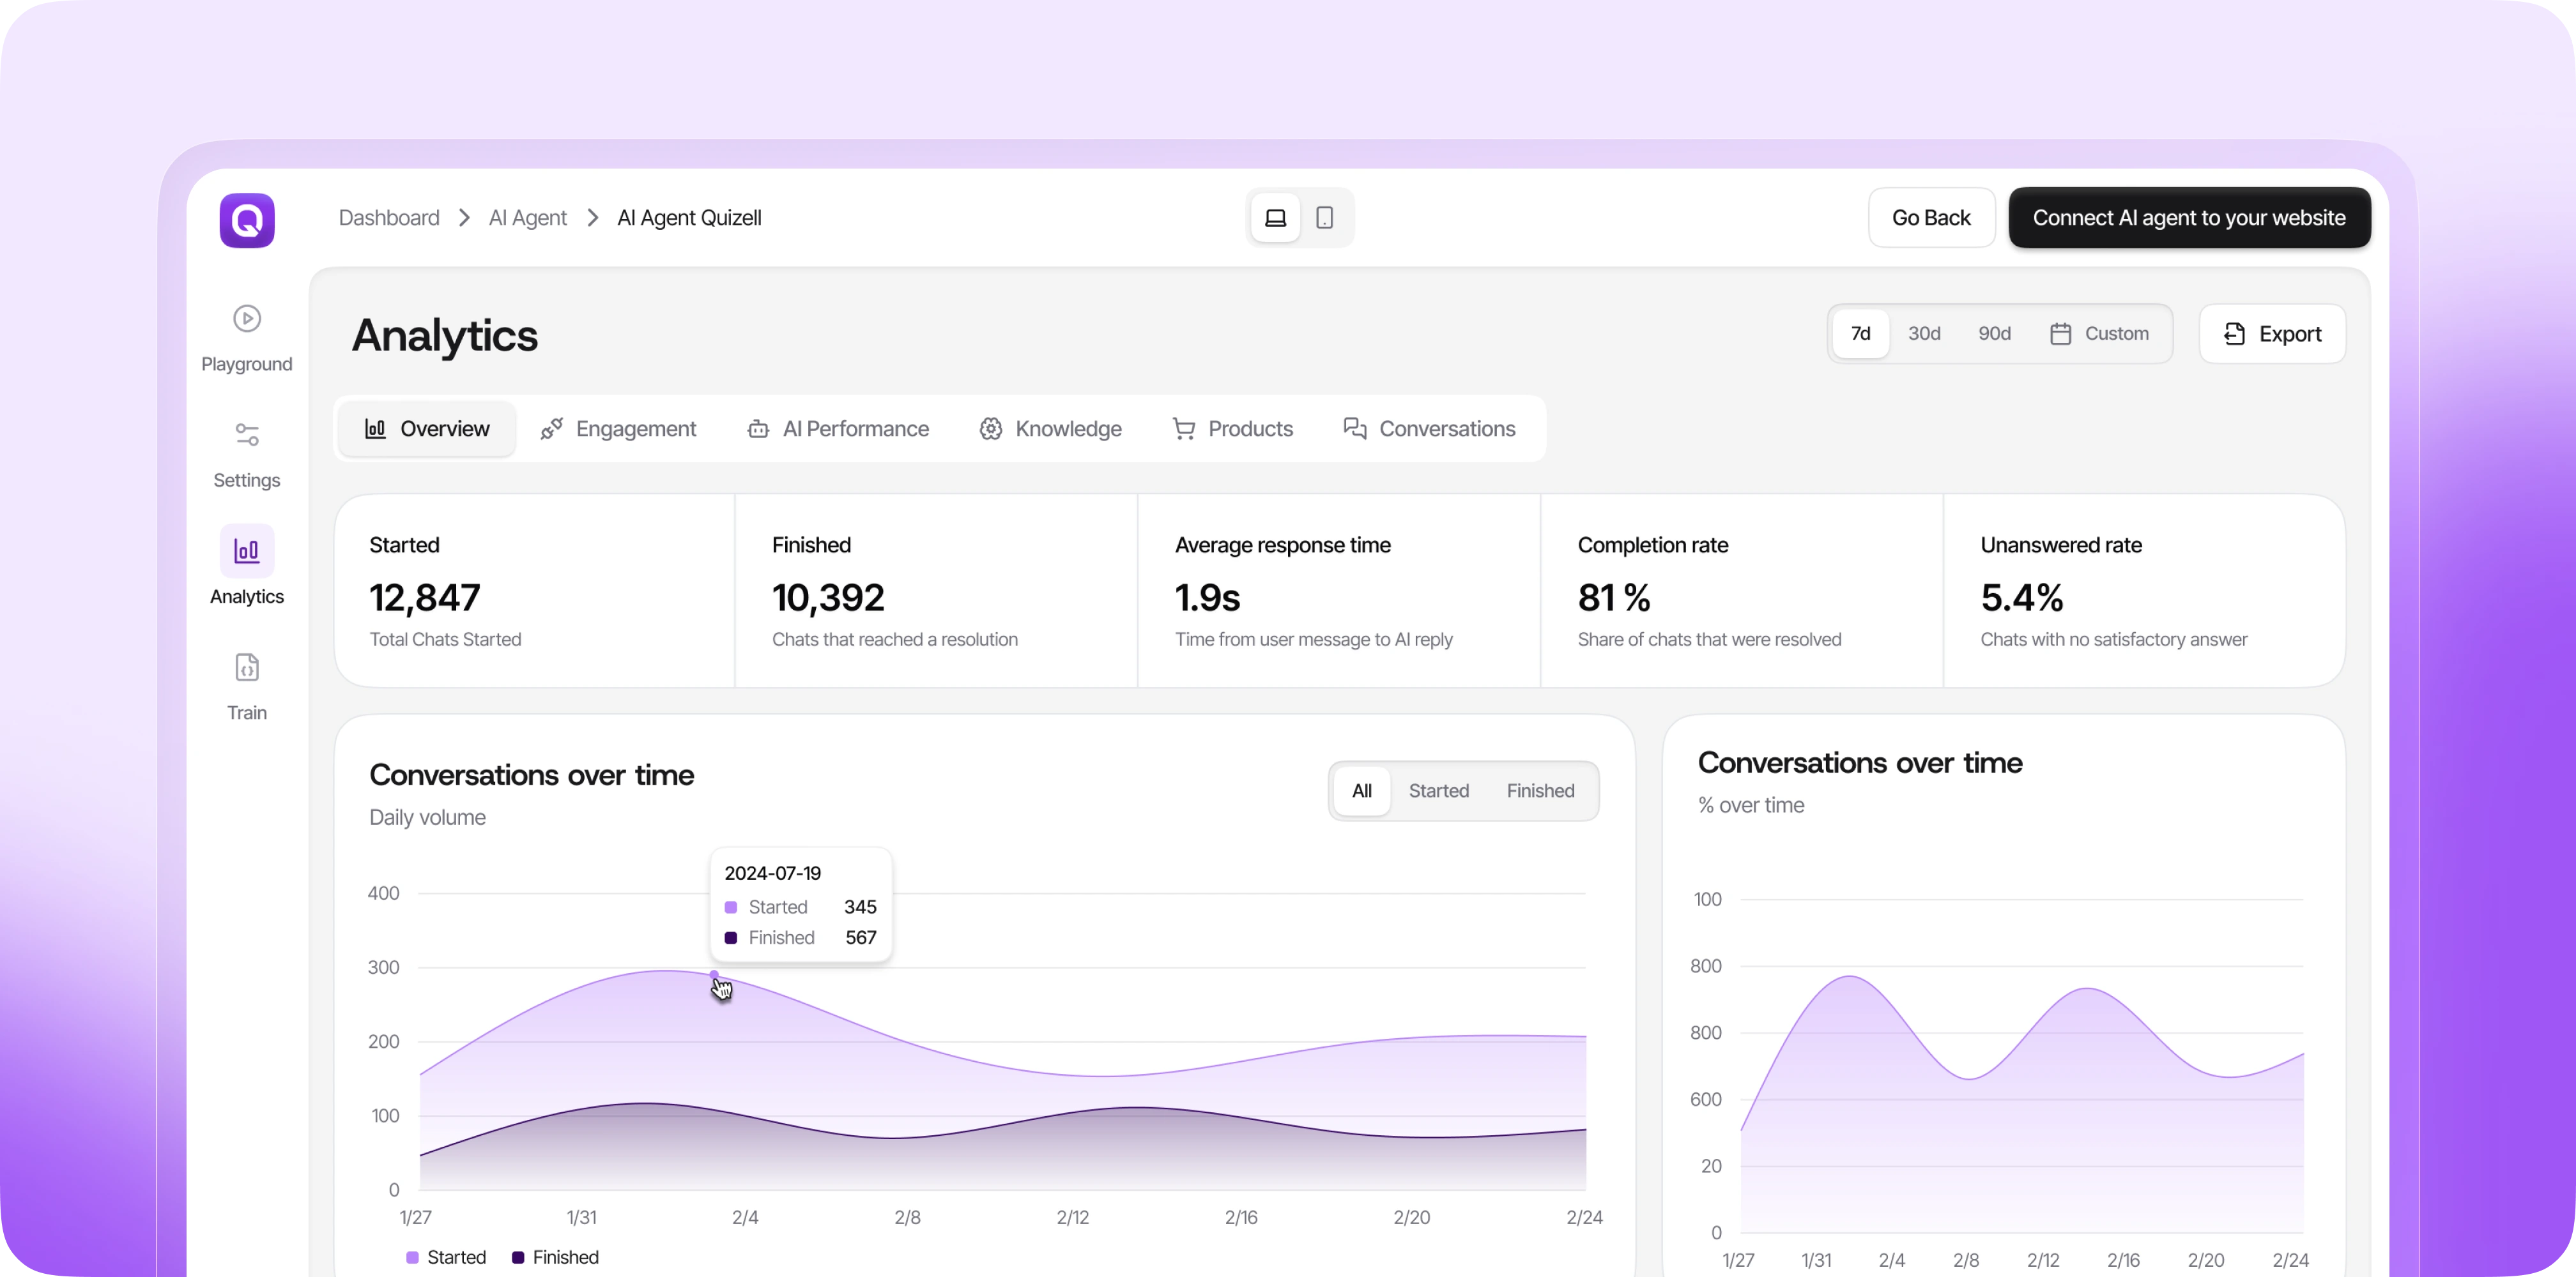Click the Overview chart icon
Viewport: 2576px width, 1277px height.
tap(375, 428)
